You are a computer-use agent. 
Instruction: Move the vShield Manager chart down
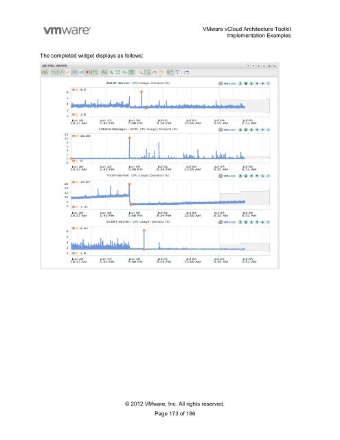tap(257, 130)
